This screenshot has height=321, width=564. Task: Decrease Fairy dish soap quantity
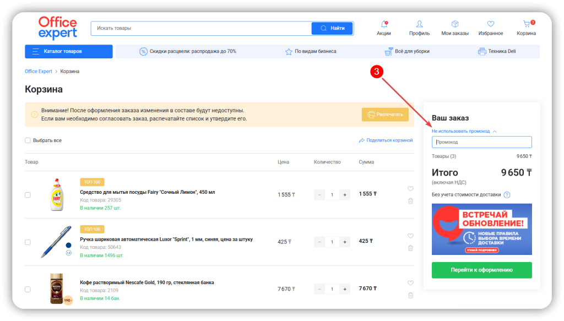319,195
